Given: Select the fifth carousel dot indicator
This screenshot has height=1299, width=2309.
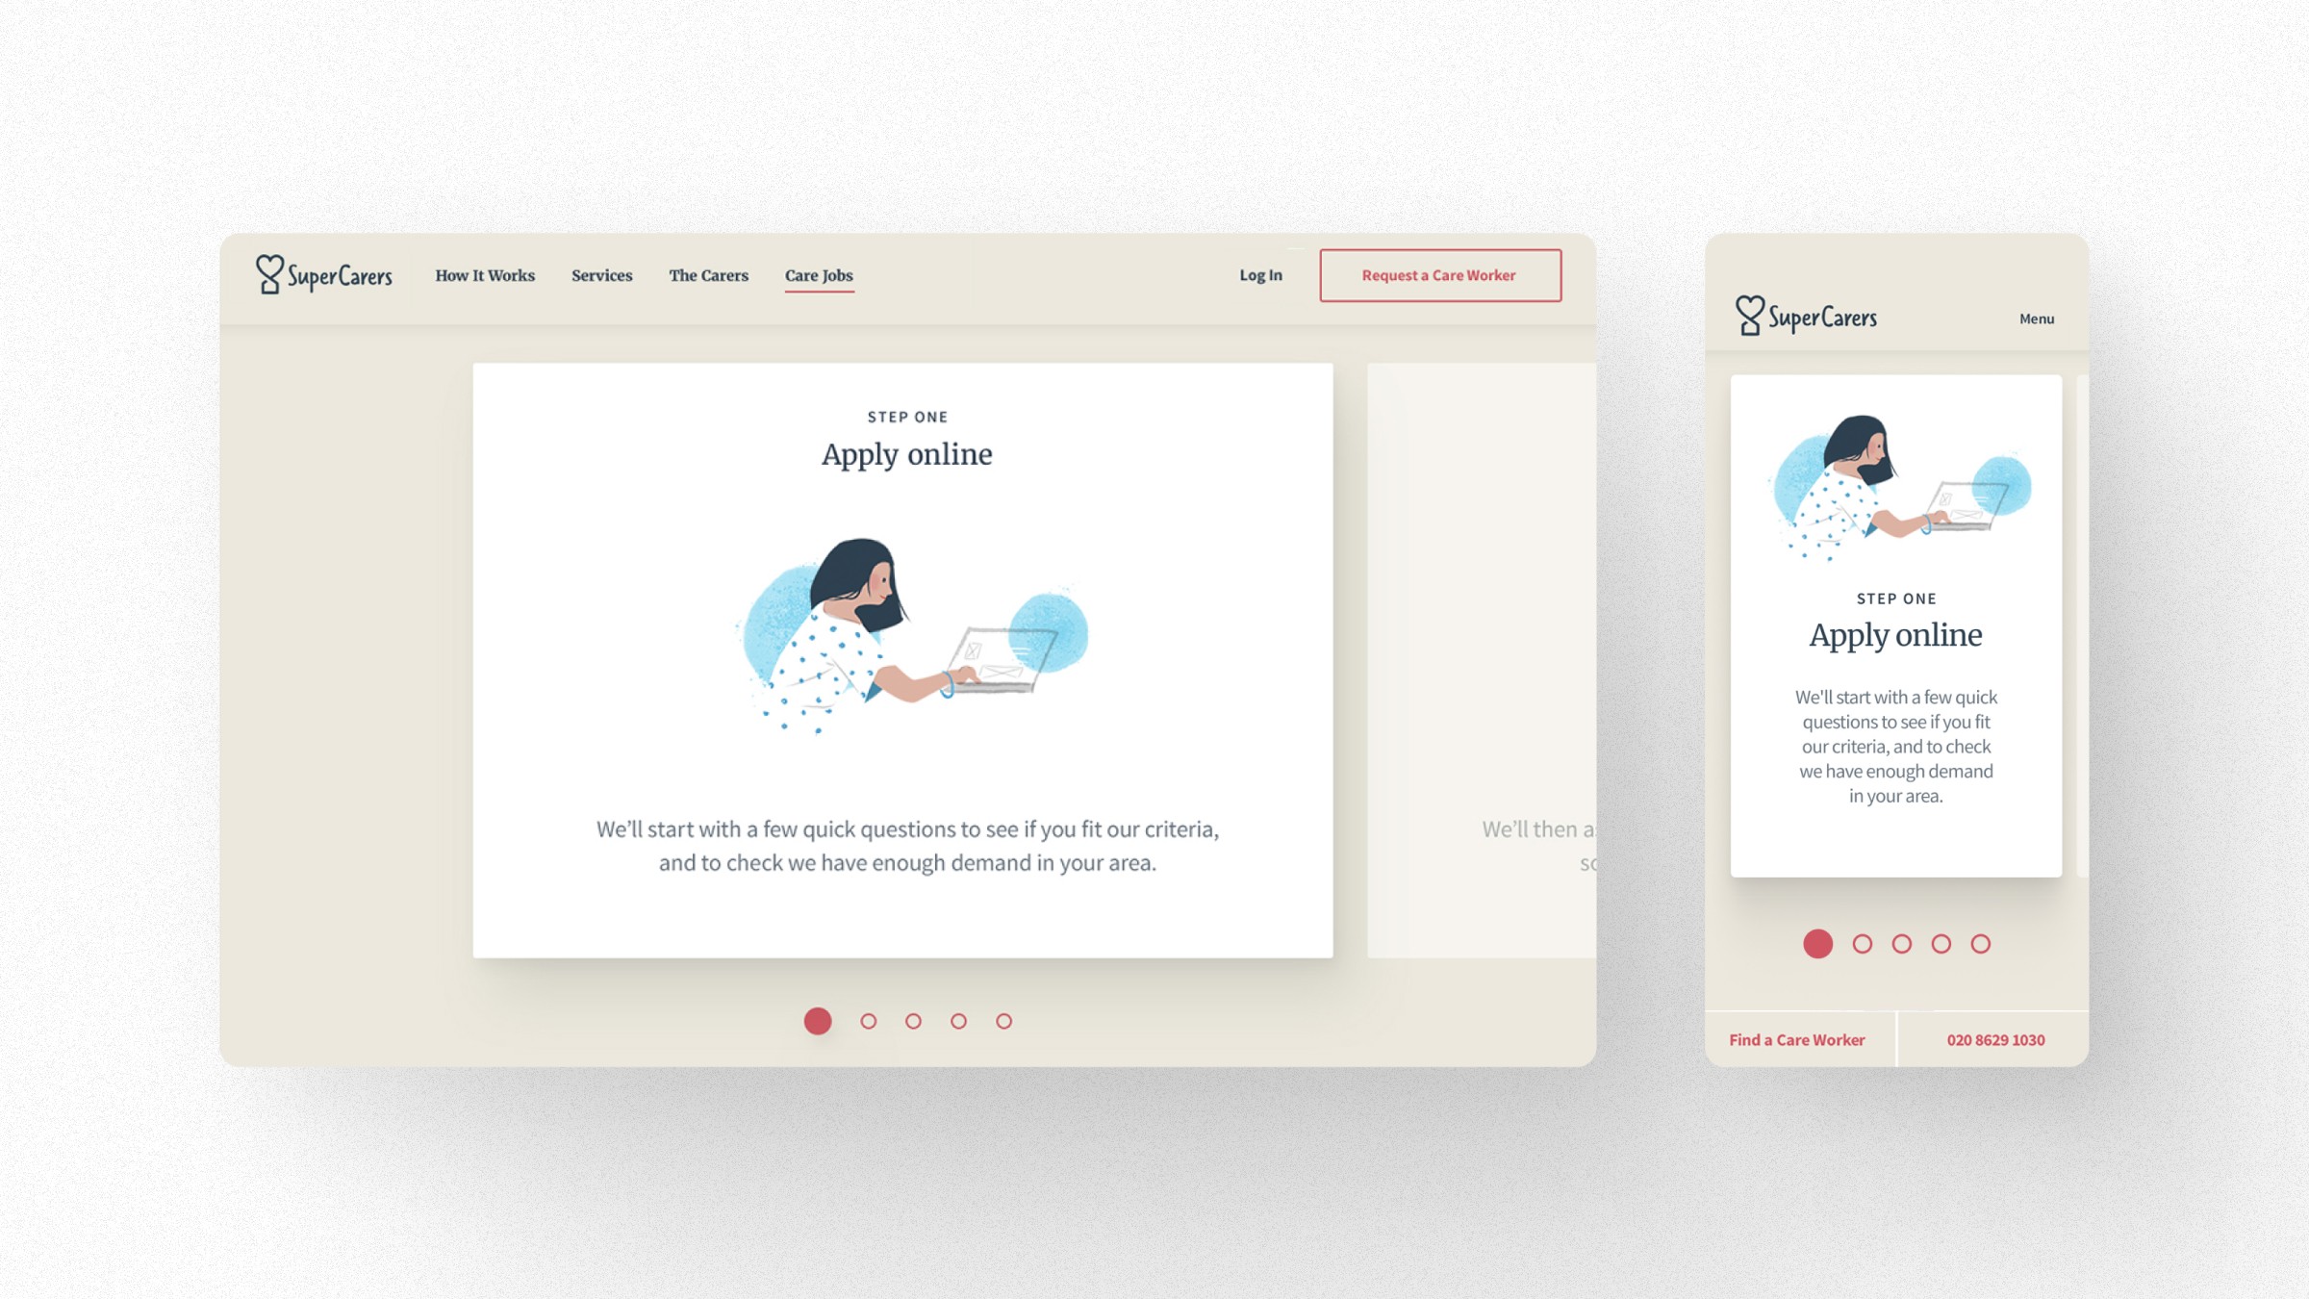Looking at the screenshot, I should [1003, 1020].
